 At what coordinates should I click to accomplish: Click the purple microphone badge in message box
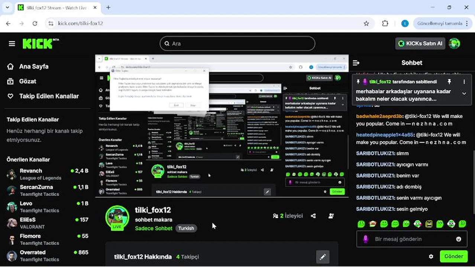point(366,239)
